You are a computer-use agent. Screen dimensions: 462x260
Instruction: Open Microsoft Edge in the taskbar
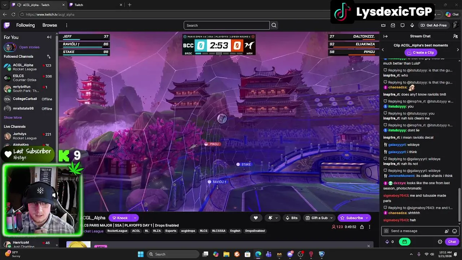258,254
